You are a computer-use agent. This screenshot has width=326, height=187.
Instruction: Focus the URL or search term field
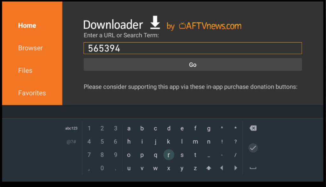point(193,48)
